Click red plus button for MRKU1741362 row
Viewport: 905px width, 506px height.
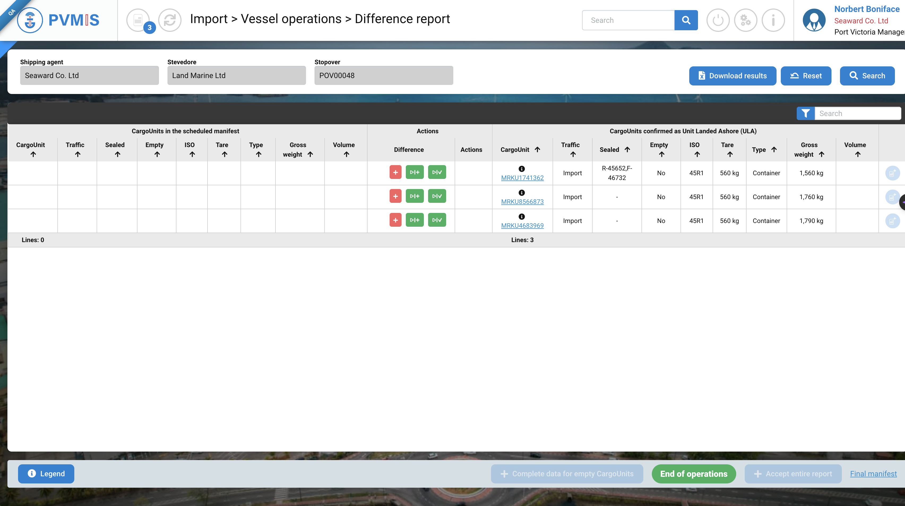click(395, 172)
